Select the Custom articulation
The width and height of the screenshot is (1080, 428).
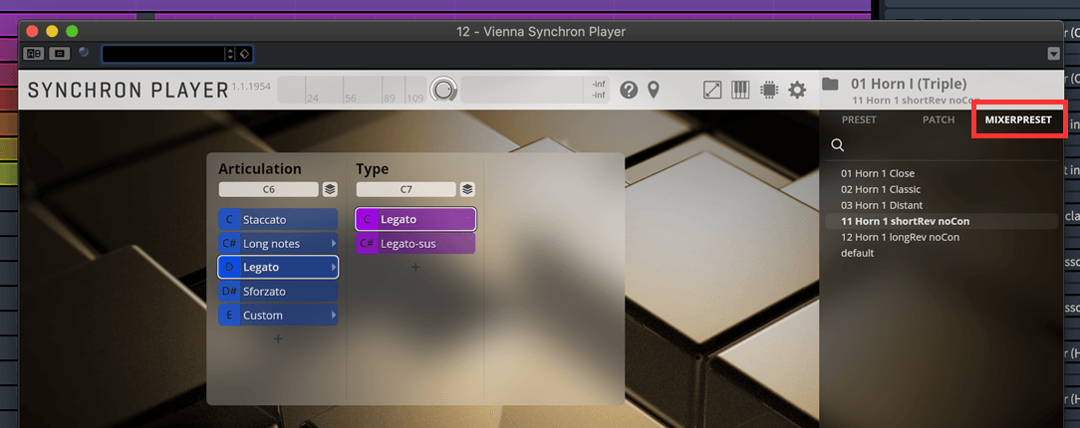pos(278,316)
